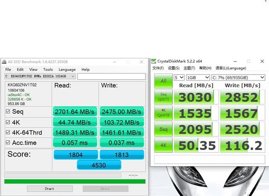Run the 4K Q64T8 test button

tap(164, 113)
